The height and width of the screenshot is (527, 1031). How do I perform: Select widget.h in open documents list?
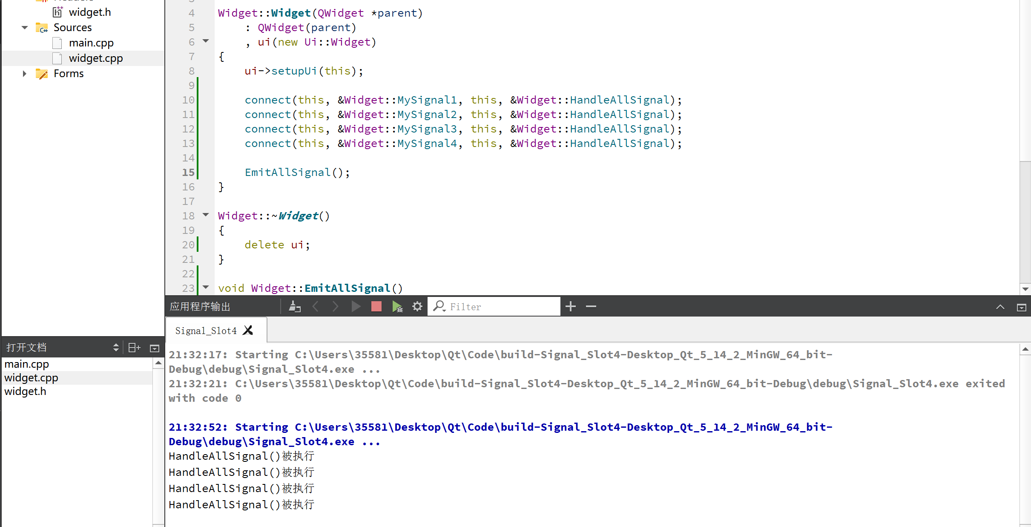(26, 391)
